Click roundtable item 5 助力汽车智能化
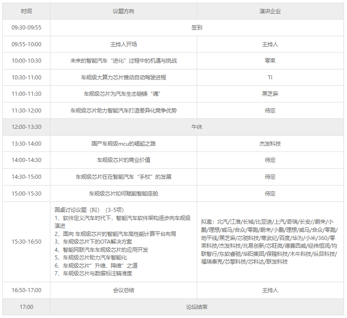The image size is (347, 318). point(91,258)
